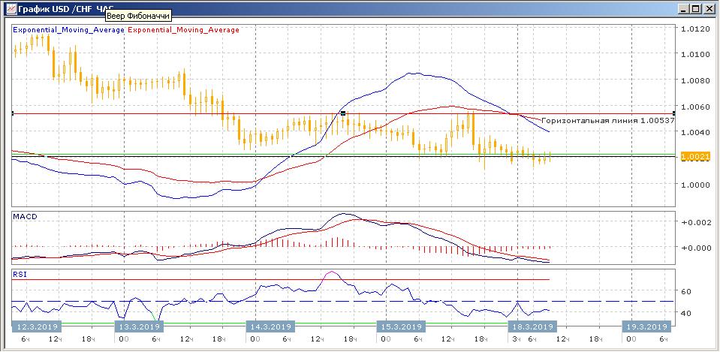Select the 12.3.2019 date marker

point(38,326)
